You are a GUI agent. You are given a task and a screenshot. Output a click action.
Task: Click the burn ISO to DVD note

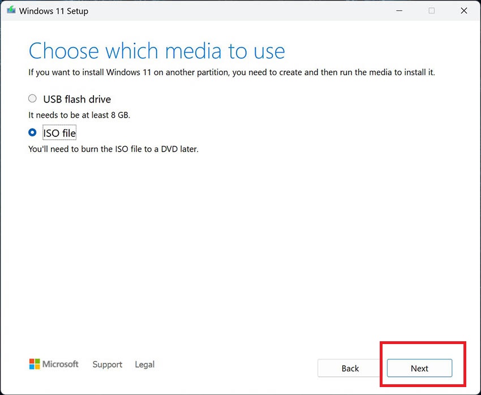113,149
